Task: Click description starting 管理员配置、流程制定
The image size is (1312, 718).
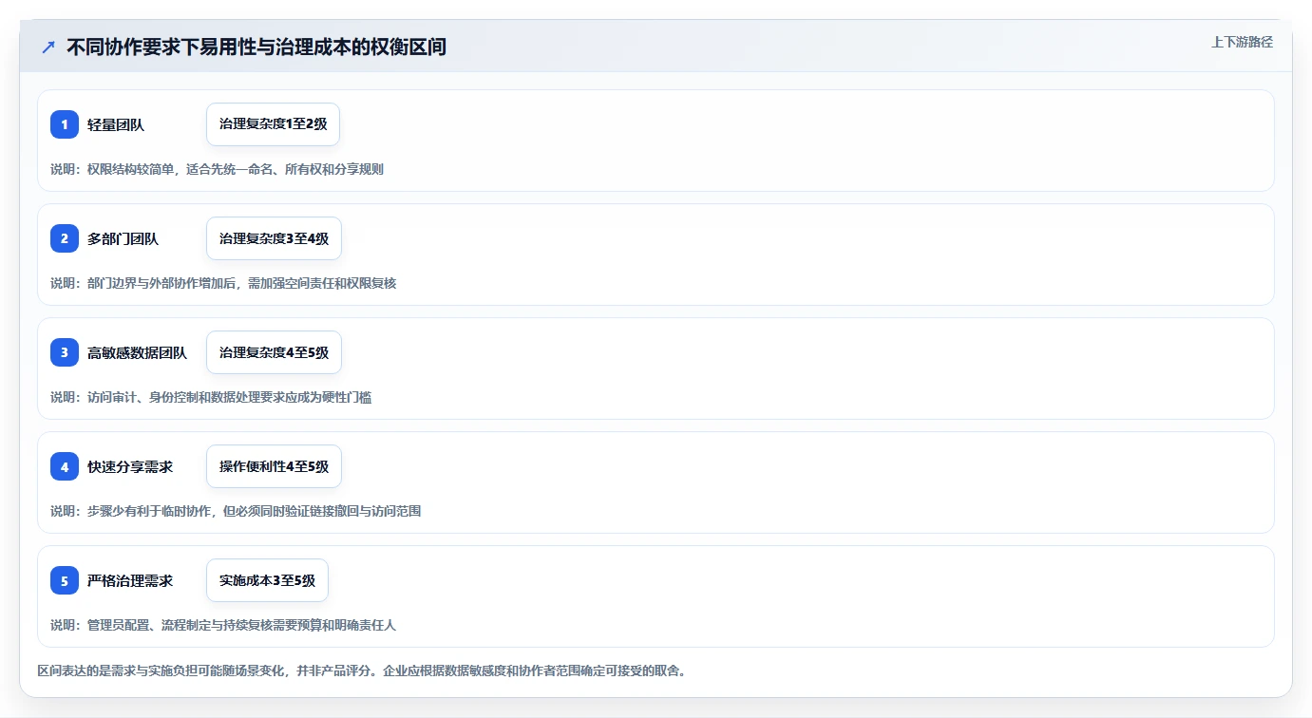Action: pos(223,625)
